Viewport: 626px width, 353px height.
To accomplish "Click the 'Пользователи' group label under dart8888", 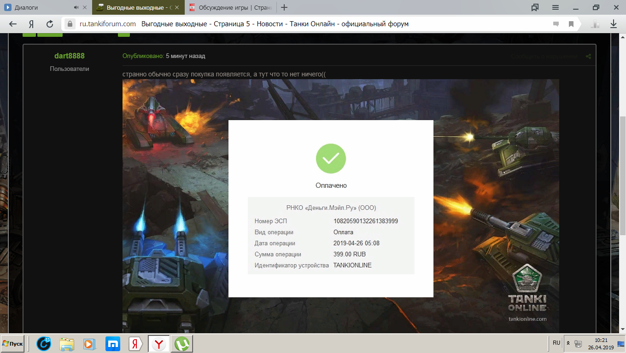I will 70,69.
